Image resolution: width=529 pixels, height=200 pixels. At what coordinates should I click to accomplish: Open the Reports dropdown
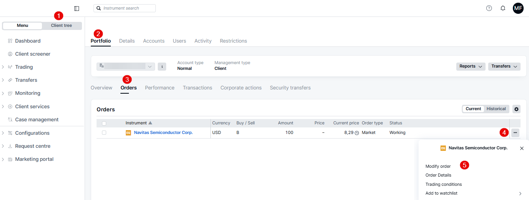tap(471, 66)
